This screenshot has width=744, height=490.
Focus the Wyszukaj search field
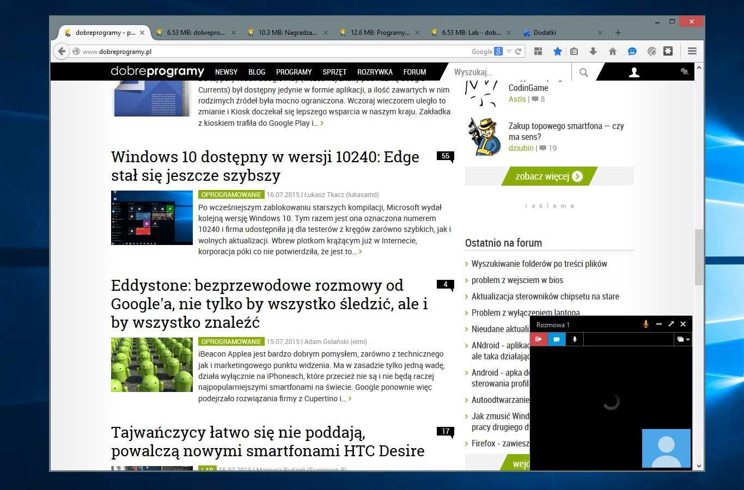click(x=510, y=72)
